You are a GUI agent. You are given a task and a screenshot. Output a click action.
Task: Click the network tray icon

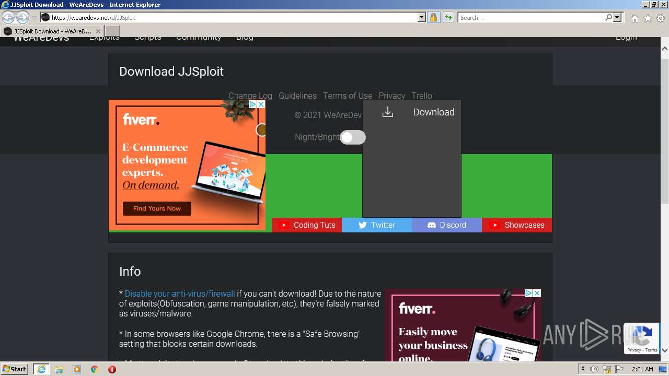[x=607, y=369]
